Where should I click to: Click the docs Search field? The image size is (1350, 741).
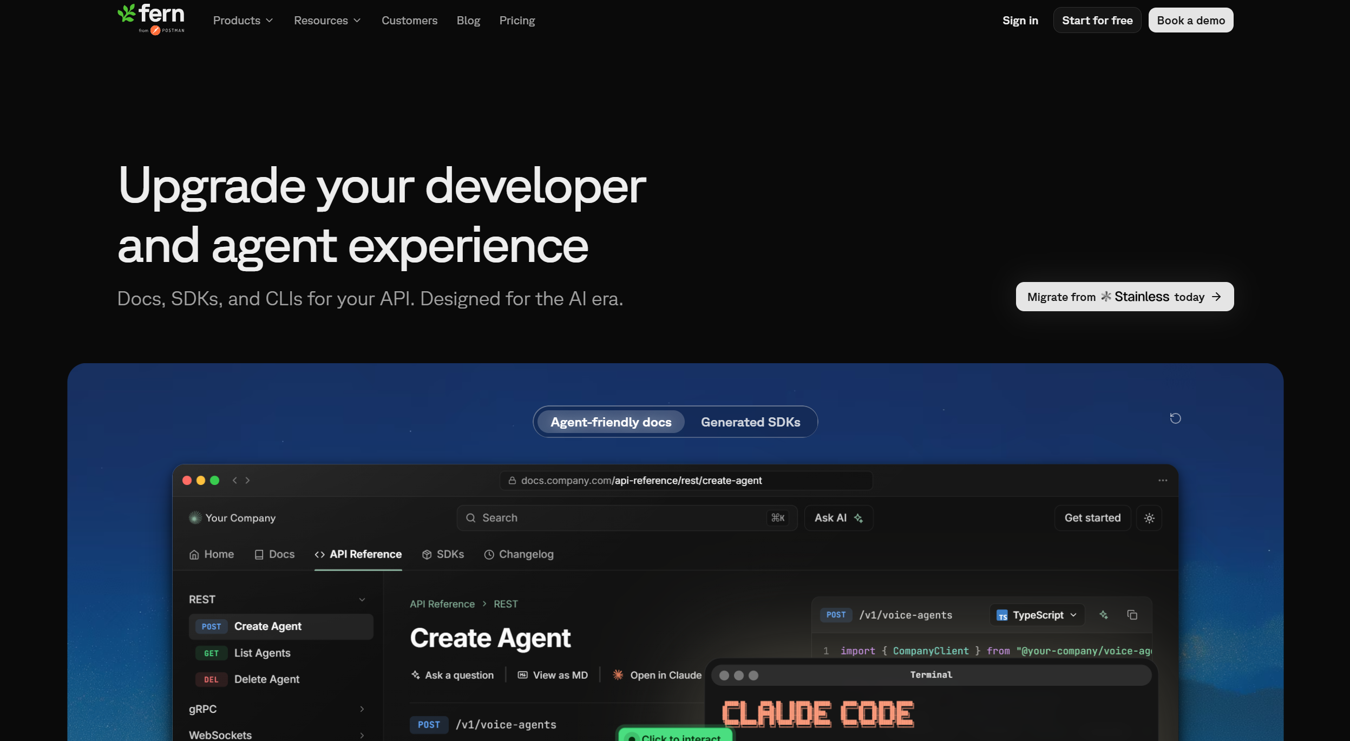click(627, 518)
